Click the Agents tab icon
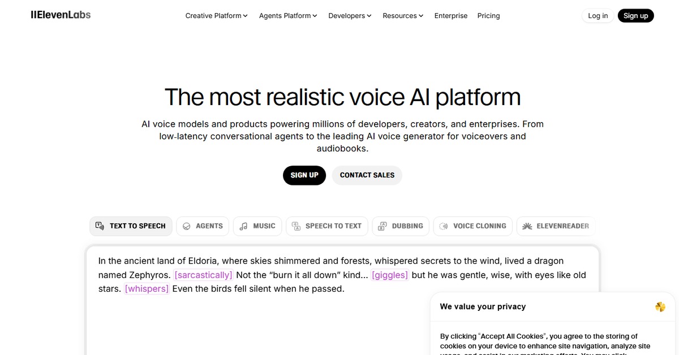679x355 pixels. coord(187,226)
